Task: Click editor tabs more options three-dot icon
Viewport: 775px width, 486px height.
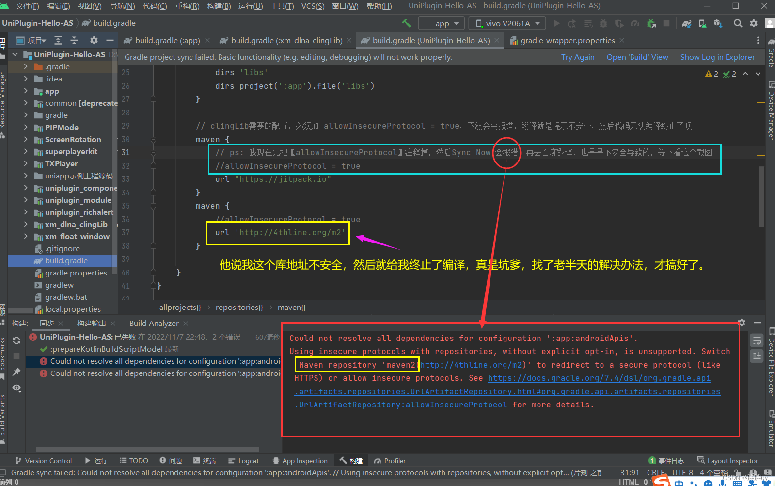Action: [x=758, y=40]
